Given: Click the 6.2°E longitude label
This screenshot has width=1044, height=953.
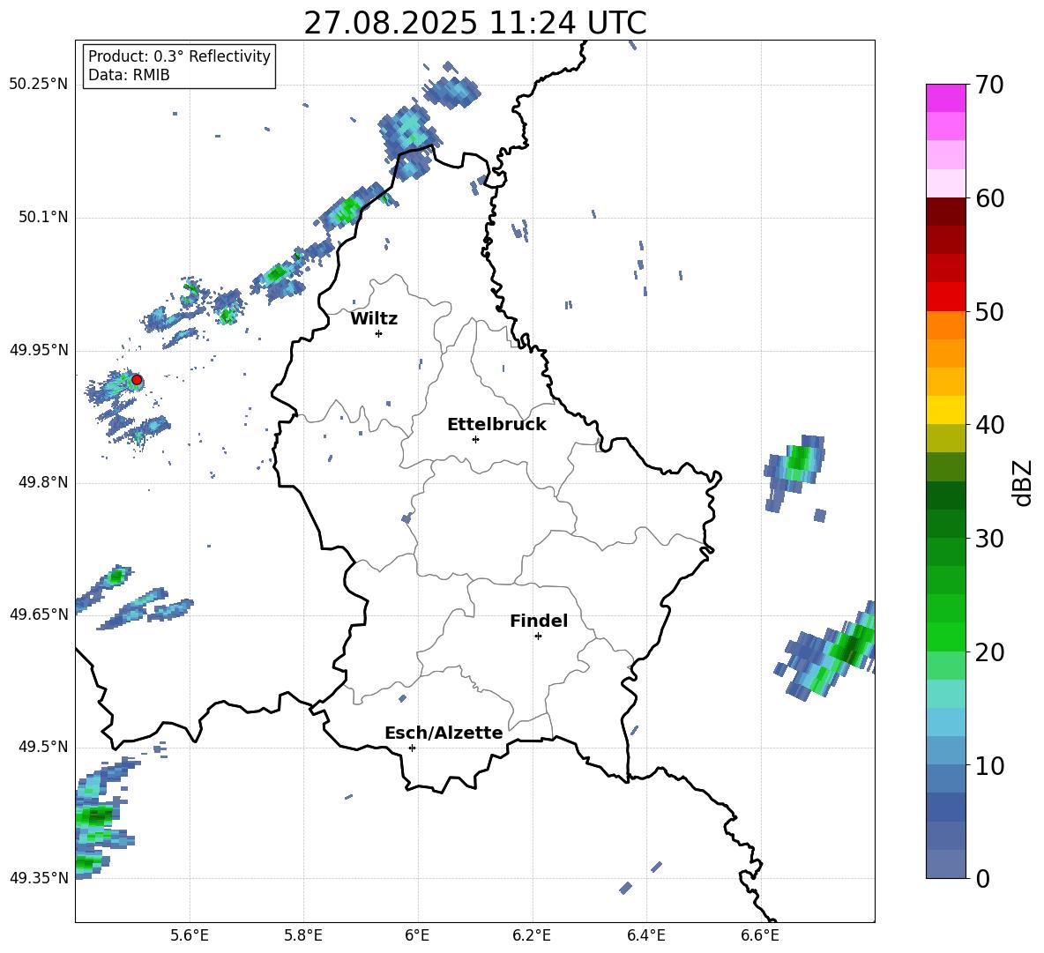Looking at the screenshot, I should (532, 936).
